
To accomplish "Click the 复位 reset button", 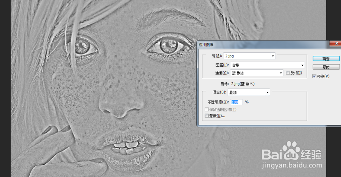I will 326,67.
